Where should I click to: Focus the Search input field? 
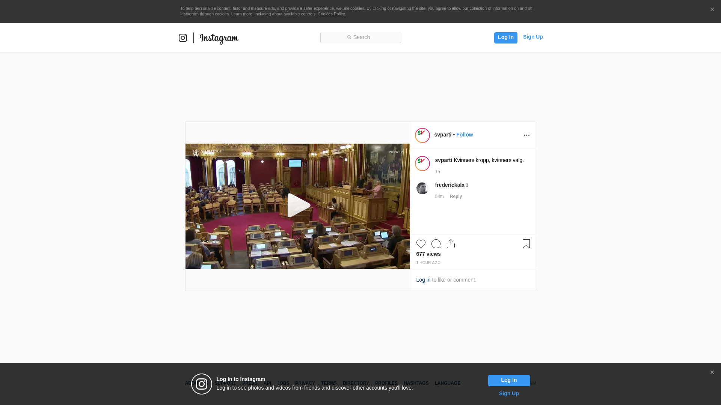coord(360,38)
